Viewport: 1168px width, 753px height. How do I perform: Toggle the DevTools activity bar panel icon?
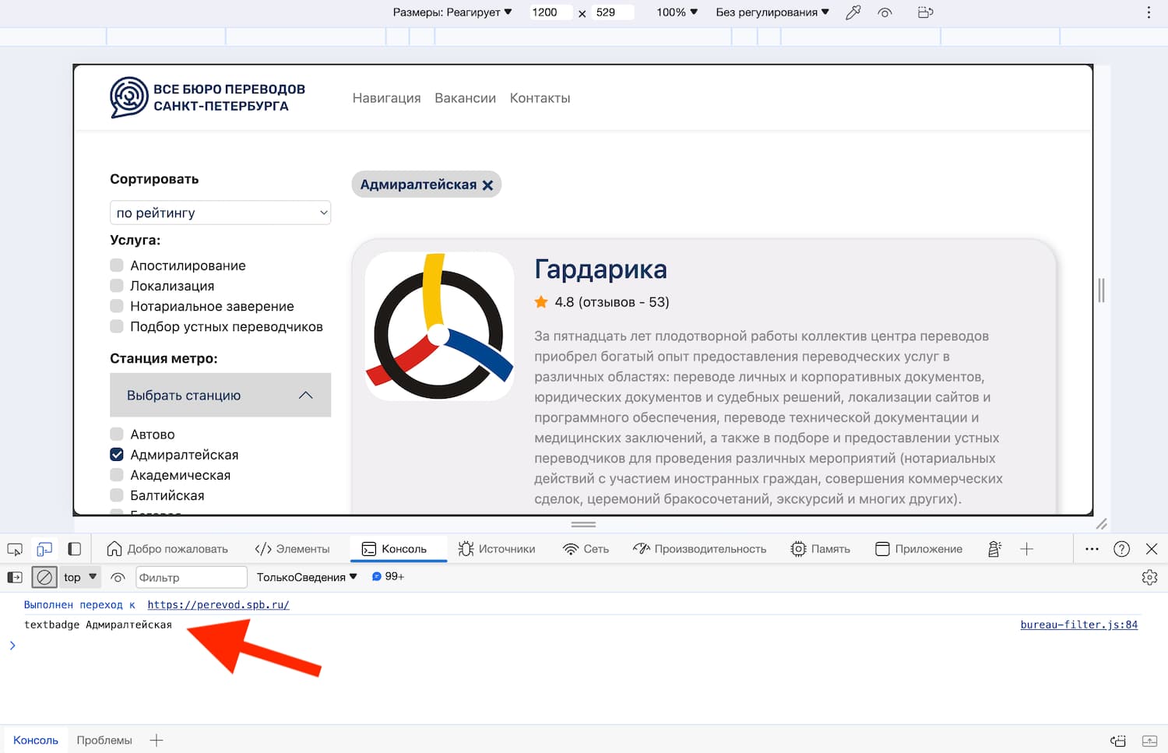click(75, 549)
